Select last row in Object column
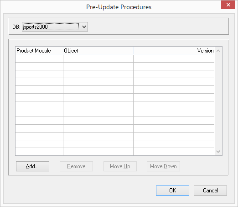Screen dimensions: 238x207 click(98, 152)
